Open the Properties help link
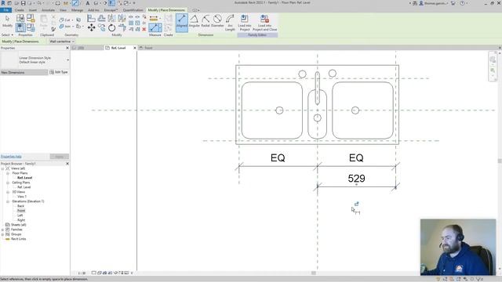This screenshot has height=282, width=502. click(x=11, y=157)
